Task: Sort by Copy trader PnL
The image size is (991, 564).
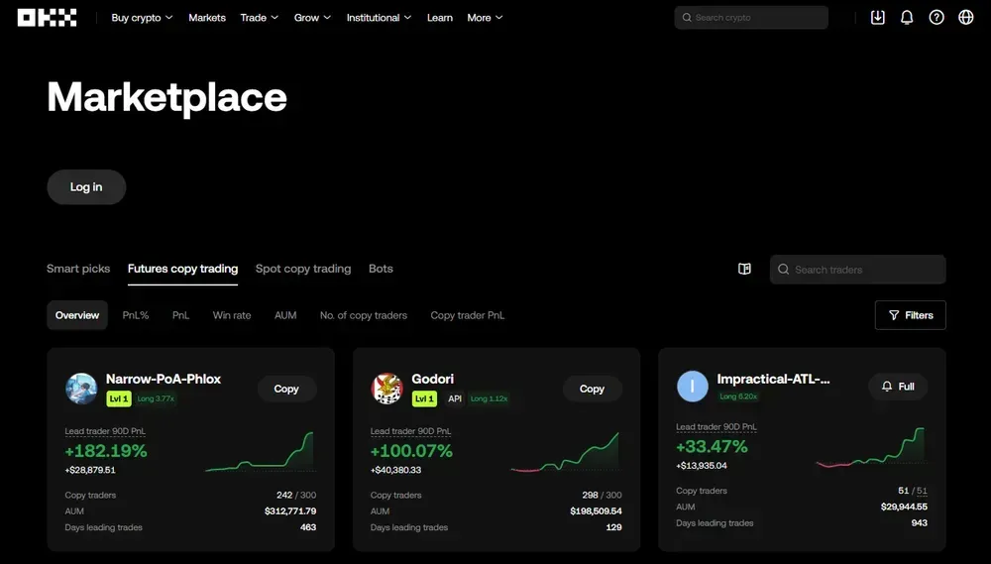Action: (x=468, y=315)
